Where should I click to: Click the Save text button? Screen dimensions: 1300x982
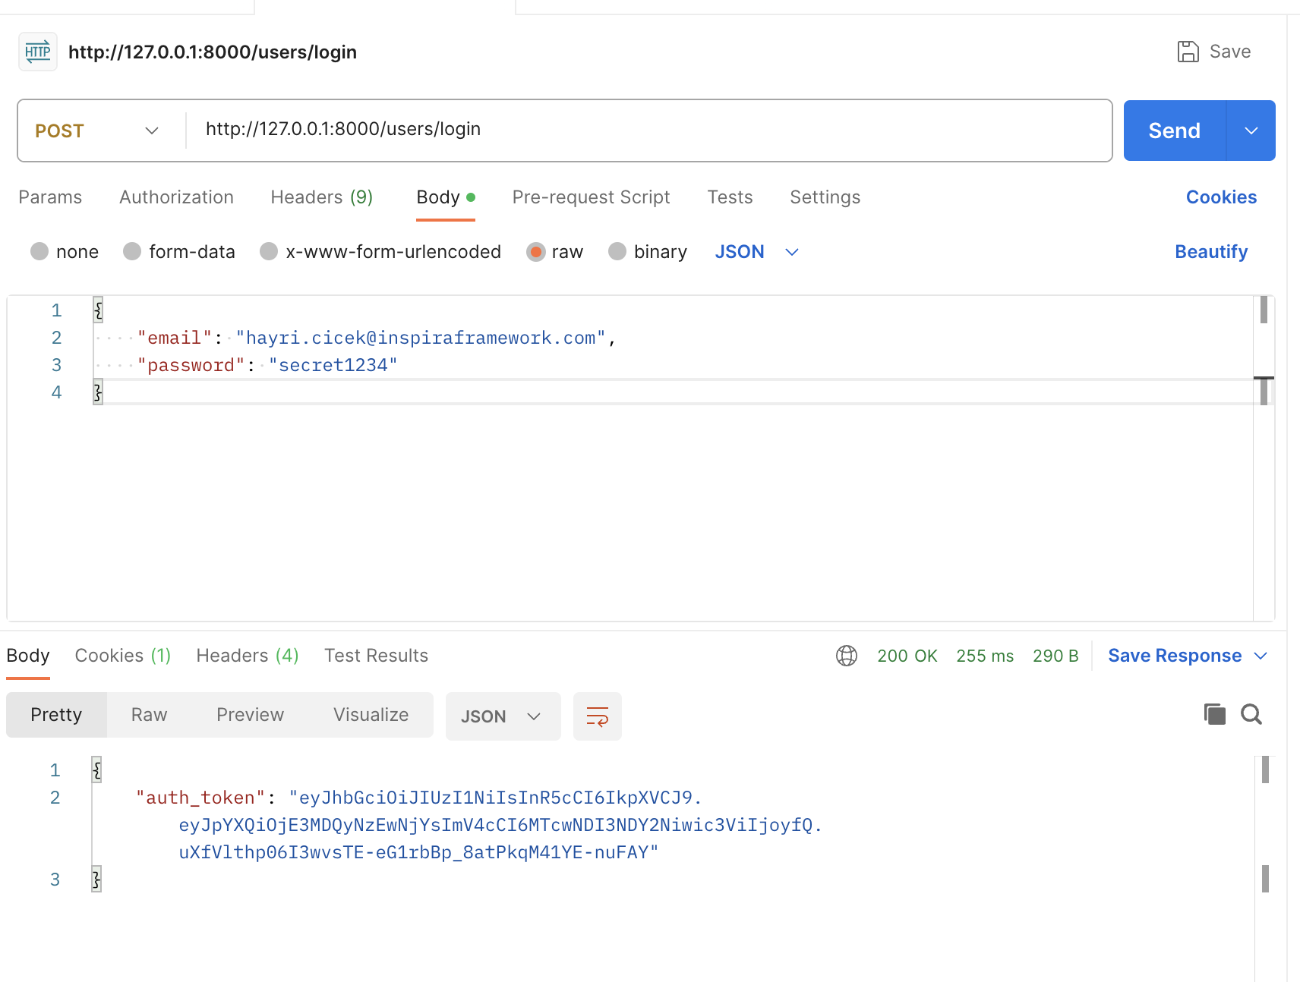pos(1230,52)
